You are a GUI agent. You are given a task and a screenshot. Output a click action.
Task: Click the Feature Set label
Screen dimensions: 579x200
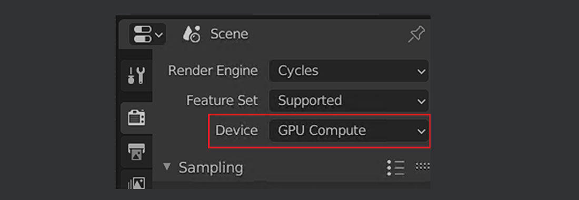tap(222, 101)
